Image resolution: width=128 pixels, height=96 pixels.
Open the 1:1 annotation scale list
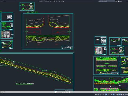tap(126, 94)
